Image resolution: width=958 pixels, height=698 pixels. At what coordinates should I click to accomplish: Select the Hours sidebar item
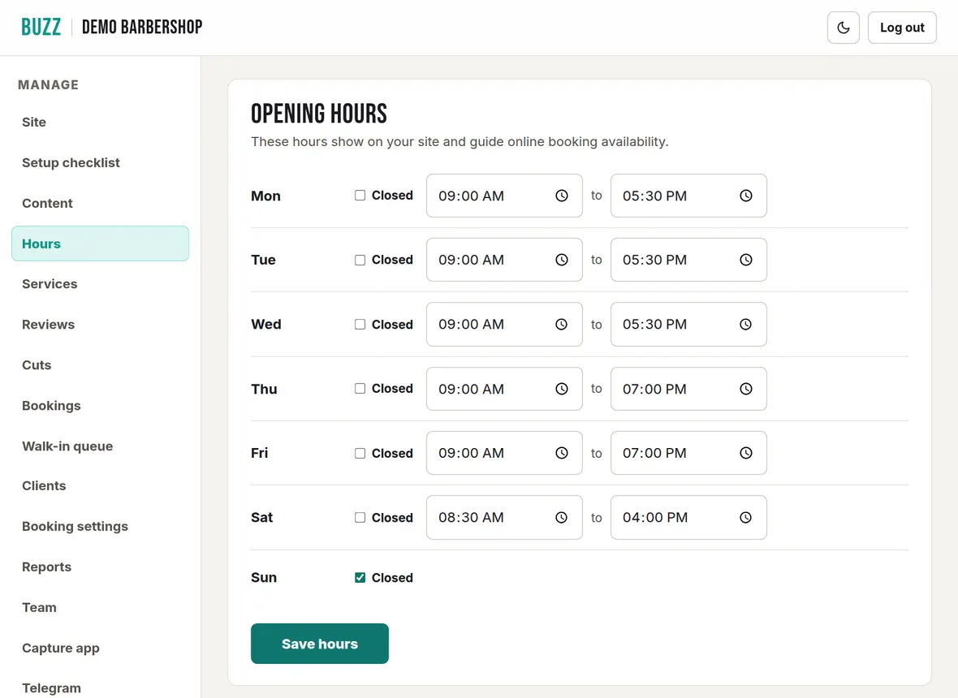pyautogui.click(x=100, y=243)
